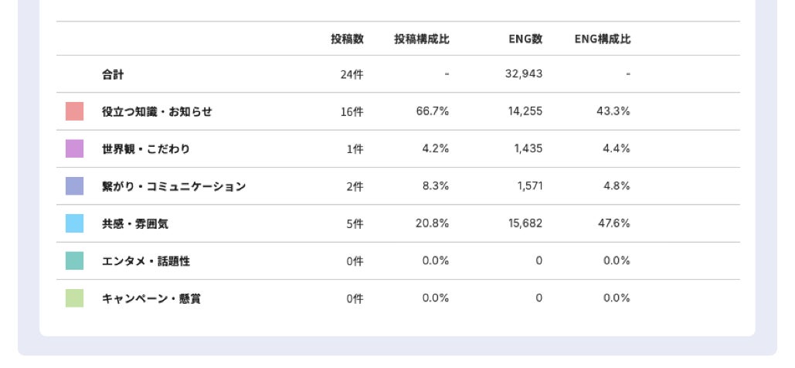
Task: Click the 投稿数 column header
Action: point(347,39)
